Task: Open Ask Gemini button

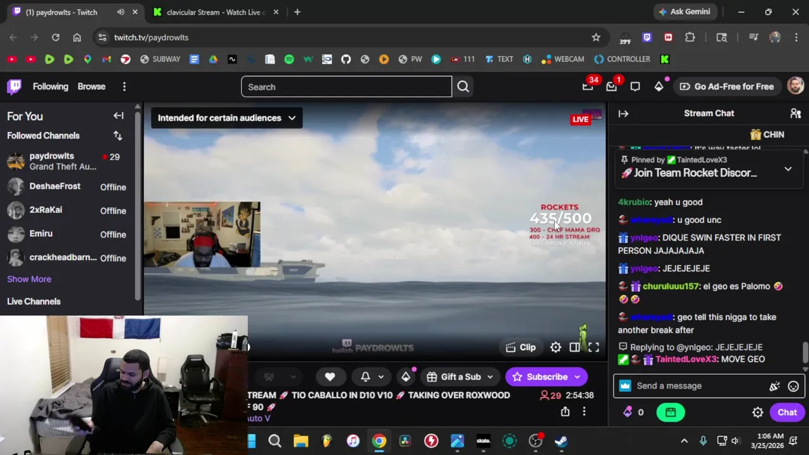Action: click(x=684, y=12)
